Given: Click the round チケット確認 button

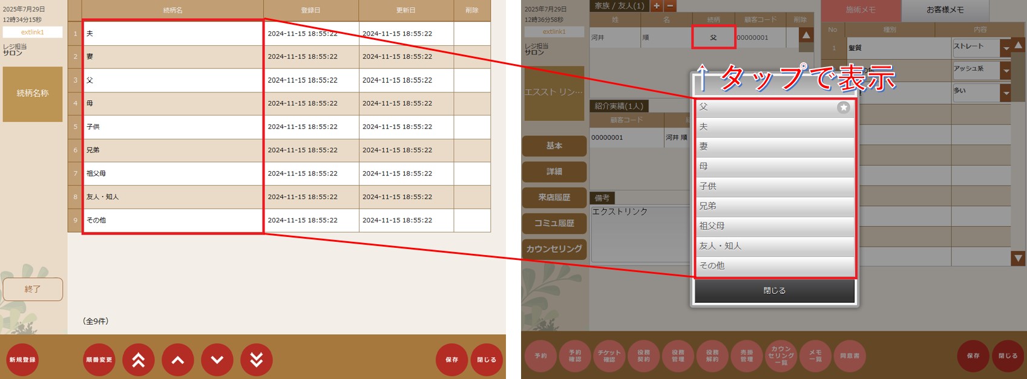Looking at the screenshot, I should (609, 356).
